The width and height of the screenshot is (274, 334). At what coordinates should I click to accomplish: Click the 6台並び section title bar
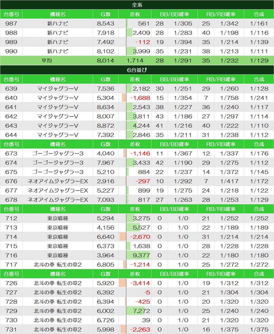pos(137,70)
